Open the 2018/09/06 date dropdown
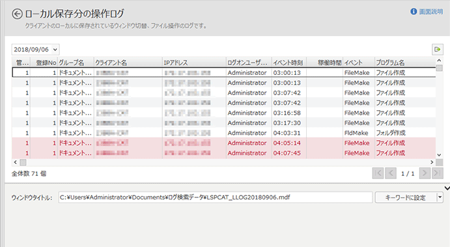Viewport: 450px width, 247px height. pos(35,50)
